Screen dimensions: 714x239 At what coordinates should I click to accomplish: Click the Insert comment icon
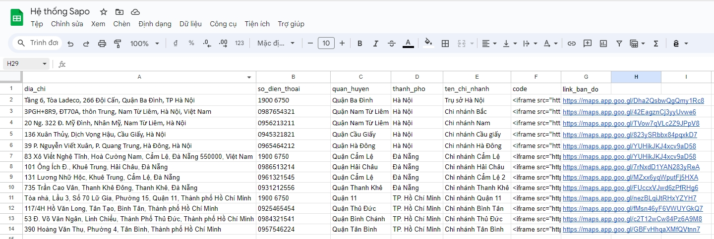point(588,44)
